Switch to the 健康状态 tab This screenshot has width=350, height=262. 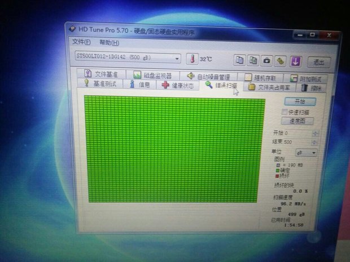tap(178, 85)
